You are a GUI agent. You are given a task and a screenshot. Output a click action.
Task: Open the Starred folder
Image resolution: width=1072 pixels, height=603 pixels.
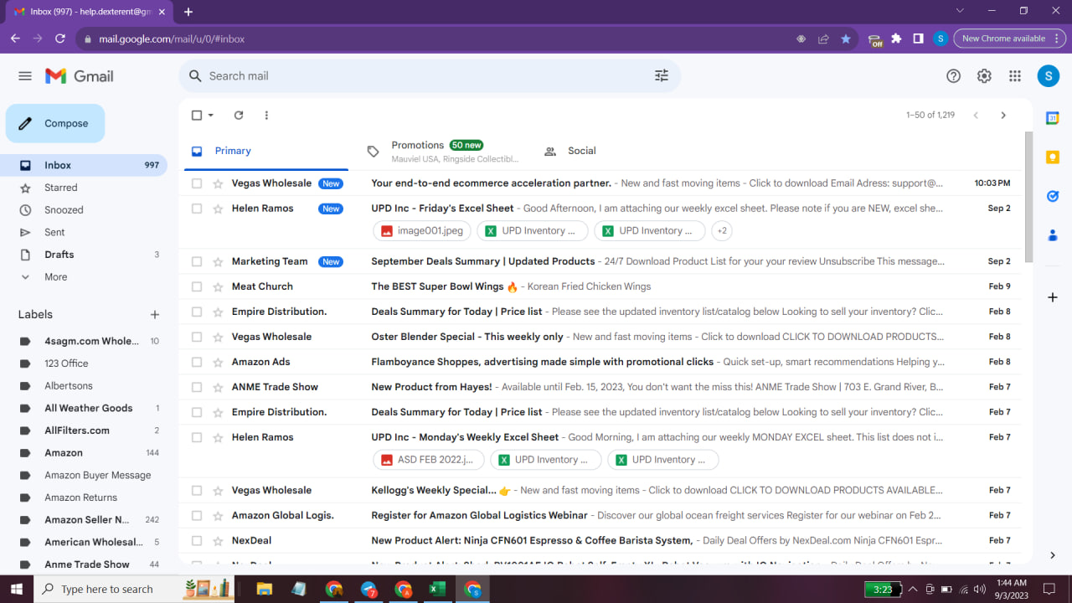pyautogui.click(x=84, y=188)
